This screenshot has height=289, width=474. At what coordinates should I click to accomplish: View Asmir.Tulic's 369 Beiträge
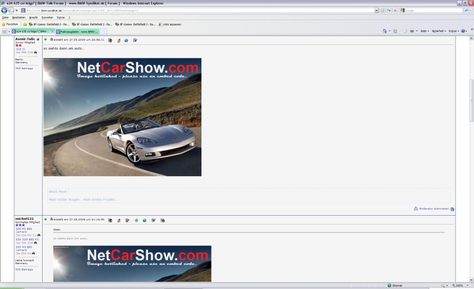pyautogui.click(x=24, y=69)
